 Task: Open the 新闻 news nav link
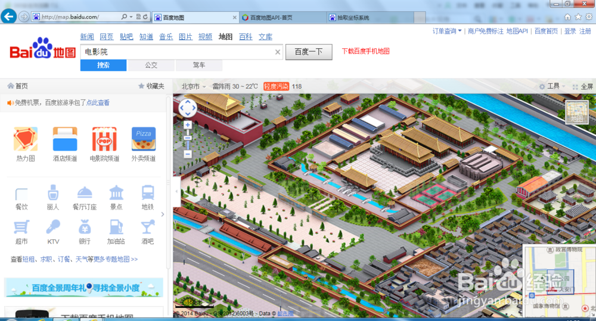(87, 37)
